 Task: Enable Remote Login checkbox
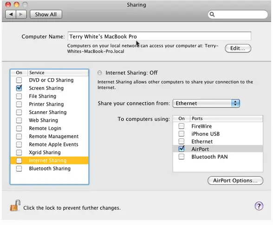click(x=19, y=128)
